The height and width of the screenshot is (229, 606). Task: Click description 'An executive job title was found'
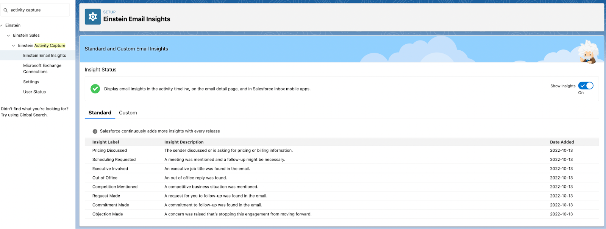(x=207, y=169)
